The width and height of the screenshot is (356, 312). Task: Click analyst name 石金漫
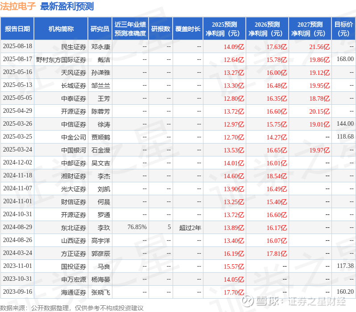tap(100, 151)
